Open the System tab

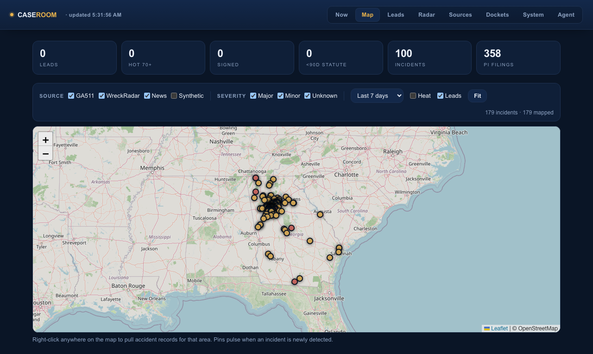coord(533,15)
